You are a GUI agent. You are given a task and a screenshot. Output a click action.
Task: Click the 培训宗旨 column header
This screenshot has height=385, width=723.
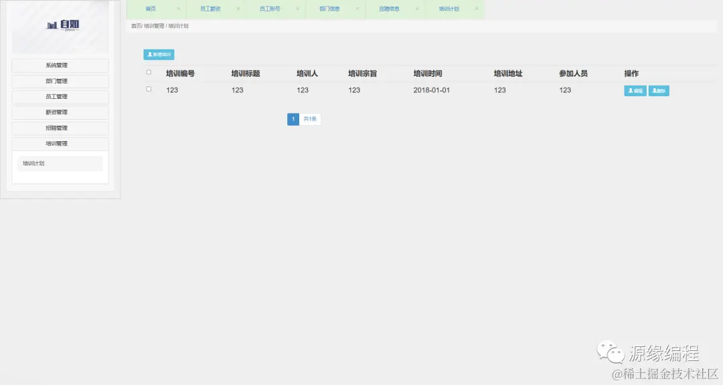pyautogui.click(x=362, y=74)
